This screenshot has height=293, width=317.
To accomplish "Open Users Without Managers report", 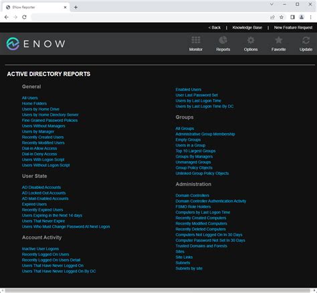I will coord(43,126).
